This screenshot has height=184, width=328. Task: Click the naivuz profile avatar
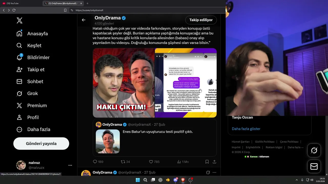click(21, 165)
